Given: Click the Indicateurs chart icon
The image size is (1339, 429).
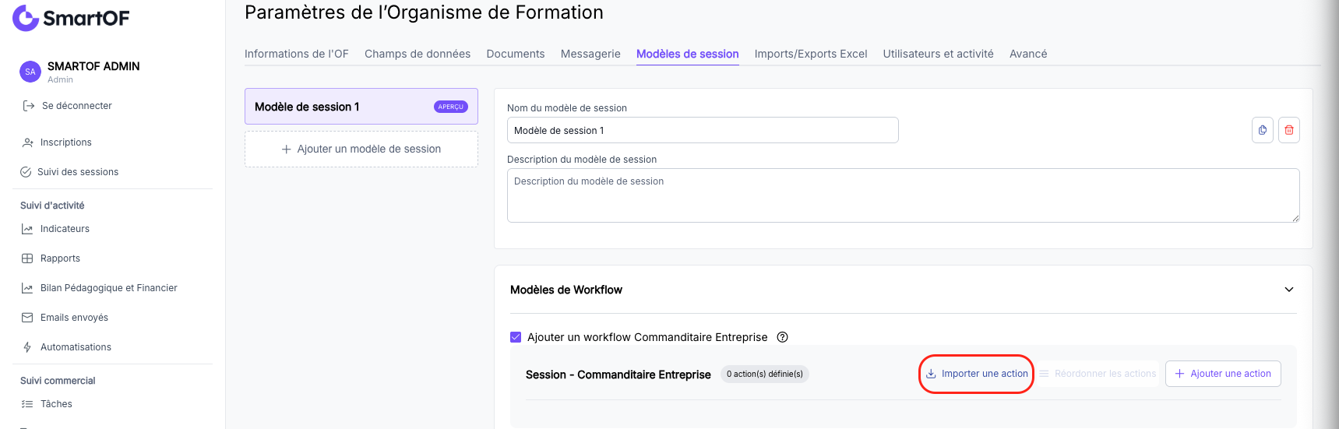Looking at the screenshot, I should coord(27,229).
